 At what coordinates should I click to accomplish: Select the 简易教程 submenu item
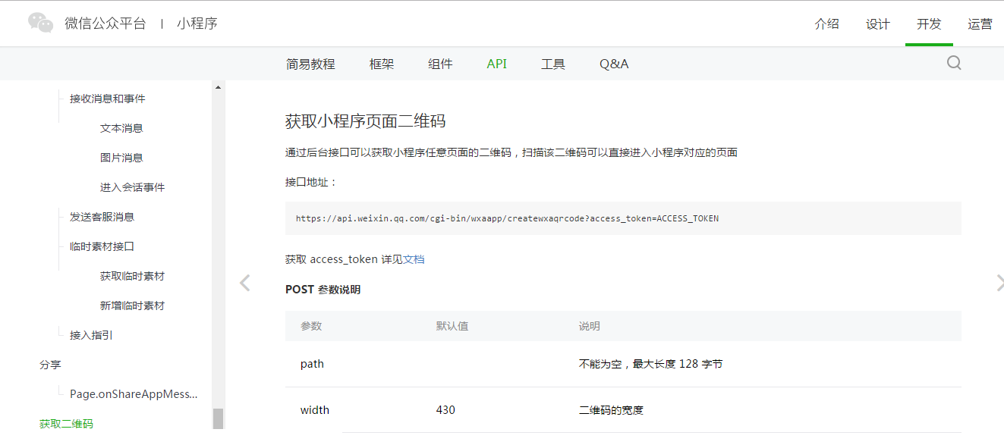click(x=310, y=64)
